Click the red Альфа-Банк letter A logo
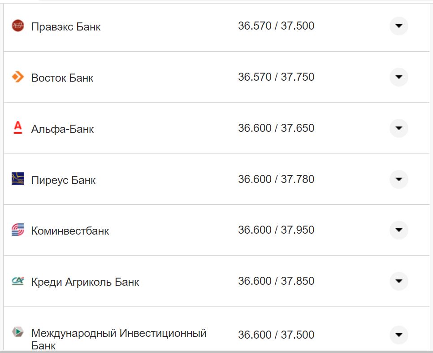 (17, 128)
